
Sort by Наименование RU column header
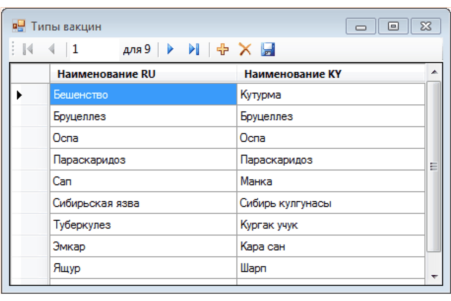pyautogui.click(x=143, y=74)
